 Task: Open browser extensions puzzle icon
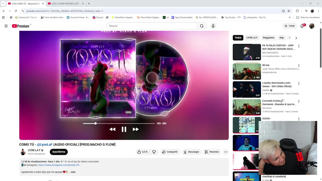(x=297, y=11)
